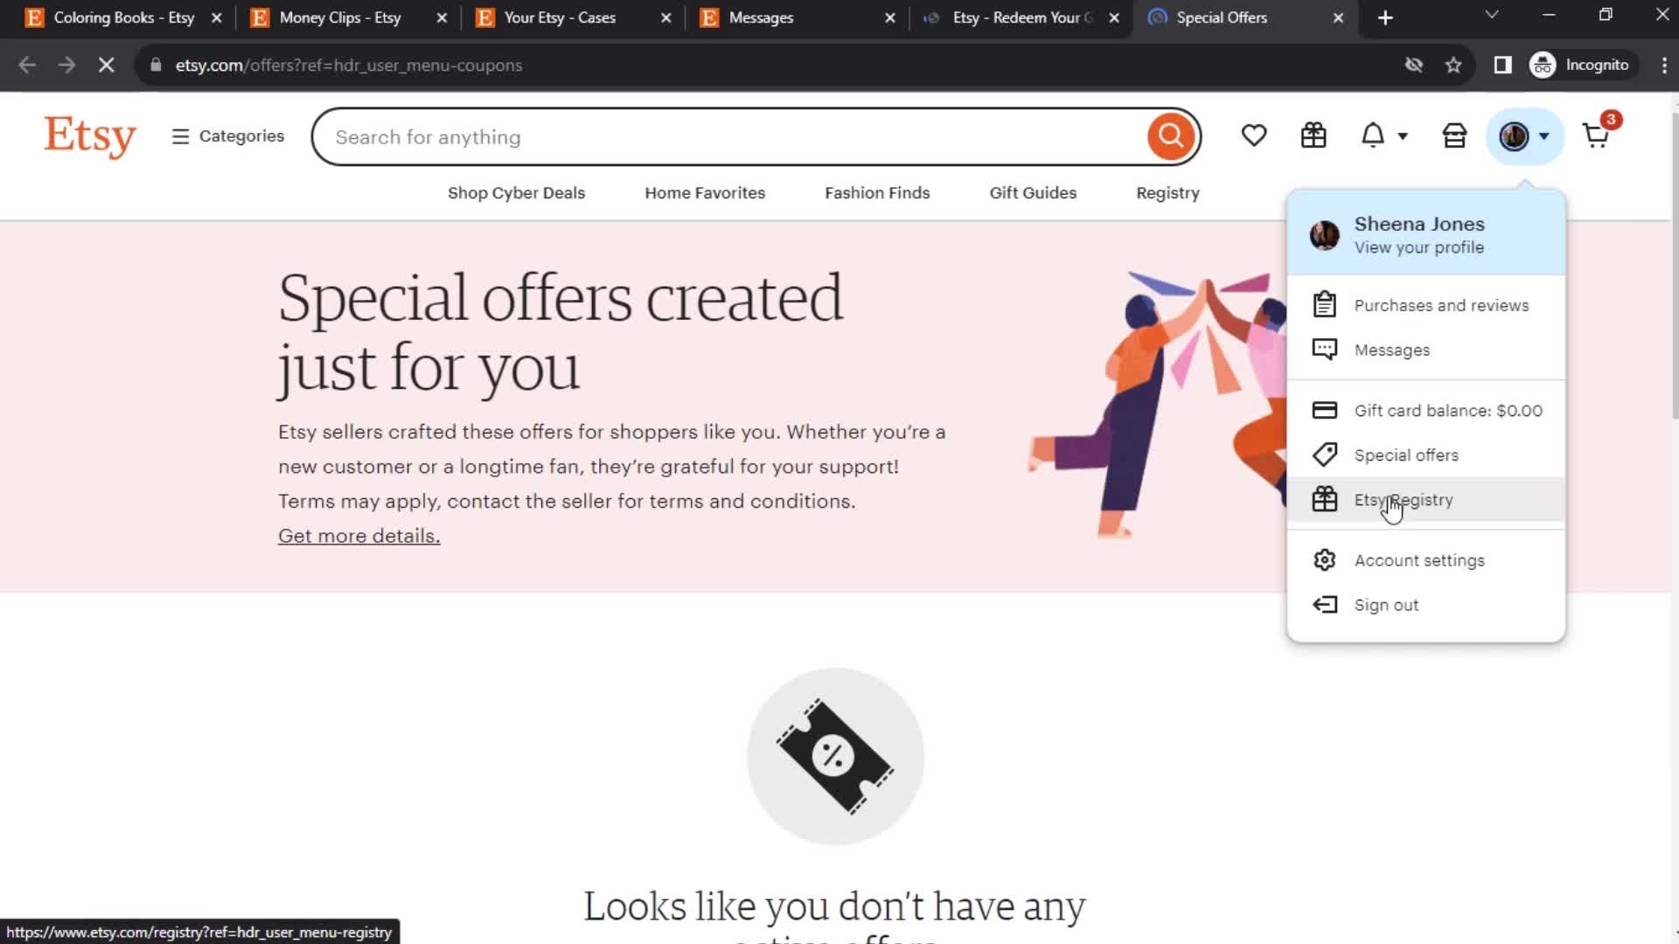Click the Etsy Registry menu item
Image resolution: width=1679 pixels, height=944 pixels.
click(1404, 499)
